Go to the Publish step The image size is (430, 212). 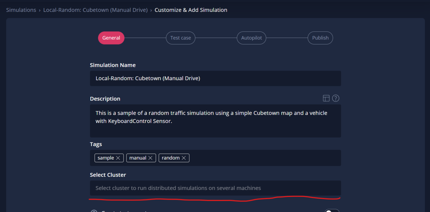[x=320, y=38]
